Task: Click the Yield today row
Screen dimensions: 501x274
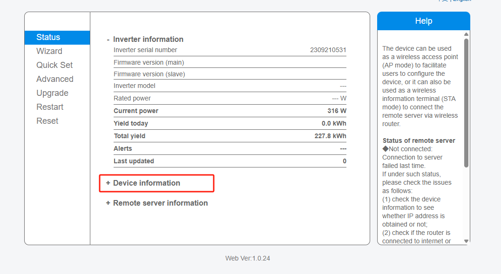Action: tap(230, 124)
